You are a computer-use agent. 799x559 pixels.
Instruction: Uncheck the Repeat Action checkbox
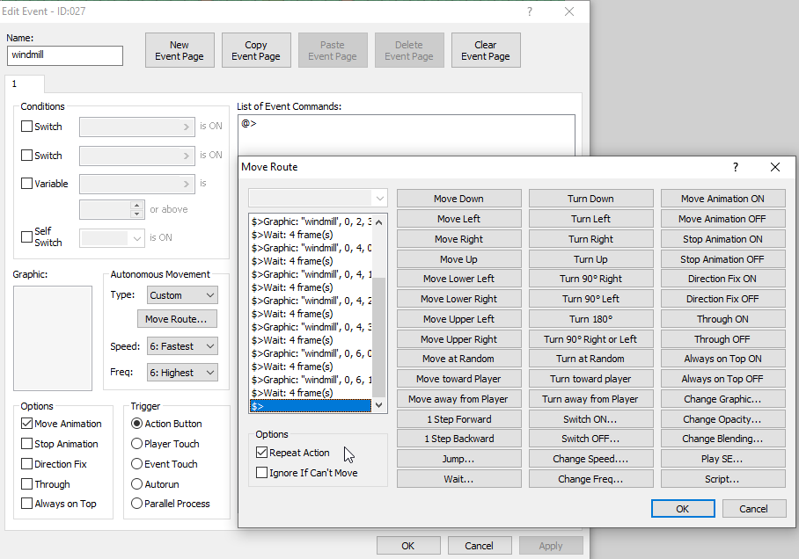point(262,453)
